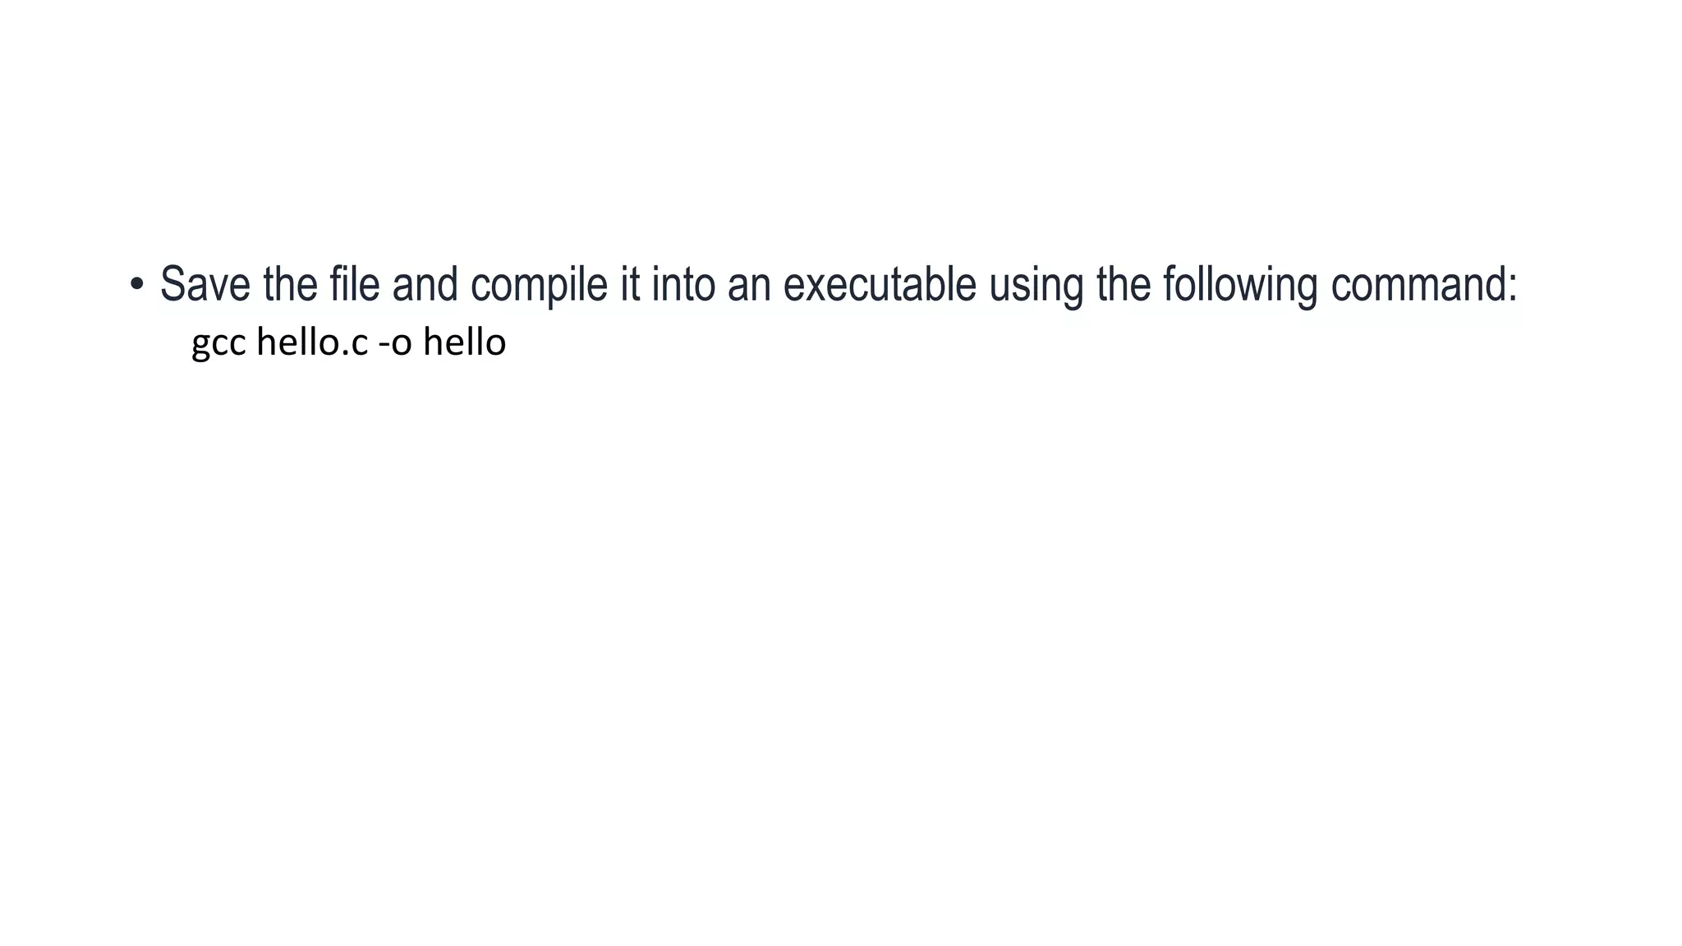Select the word "using"
This screenshot has height=946, width=1682.
[1036, 286]
